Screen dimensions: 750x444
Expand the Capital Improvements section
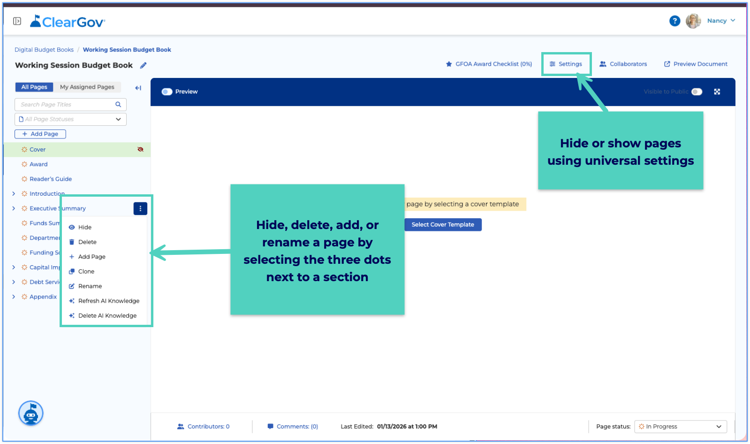[14, 267]
